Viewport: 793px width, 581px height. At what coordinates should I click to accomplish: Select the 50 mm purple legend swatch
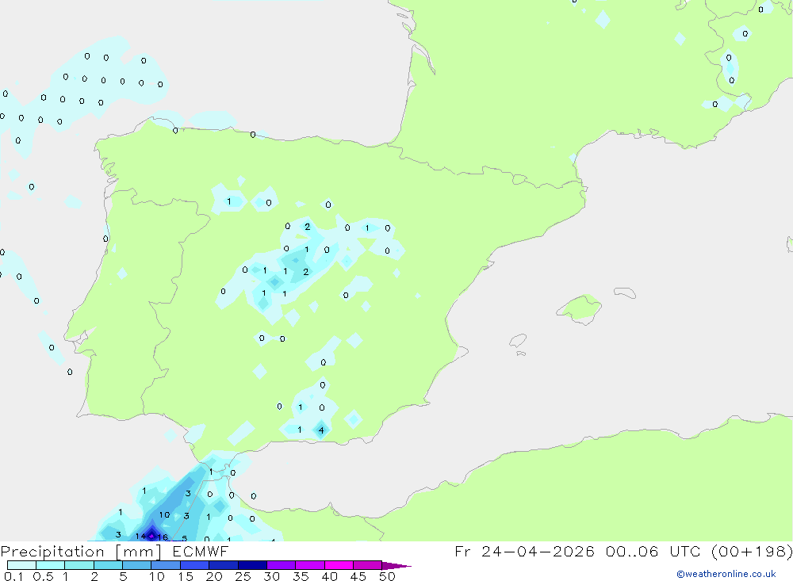tap(367, 565)
